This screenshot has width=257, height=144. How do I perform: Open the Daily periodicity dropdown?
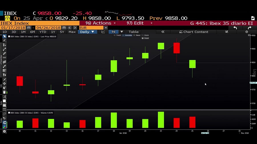pos(87,32)
